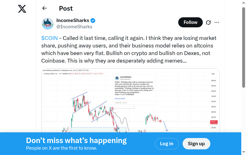Click the Grok slashed-circle icon
This screenshot has width=246, height=155.
click(x=208, y=22)
